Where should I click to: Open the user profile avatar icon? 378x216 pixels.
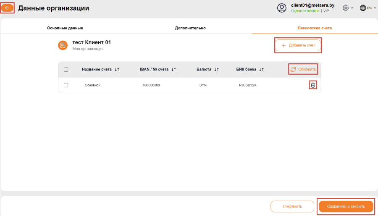click(281, 8)
